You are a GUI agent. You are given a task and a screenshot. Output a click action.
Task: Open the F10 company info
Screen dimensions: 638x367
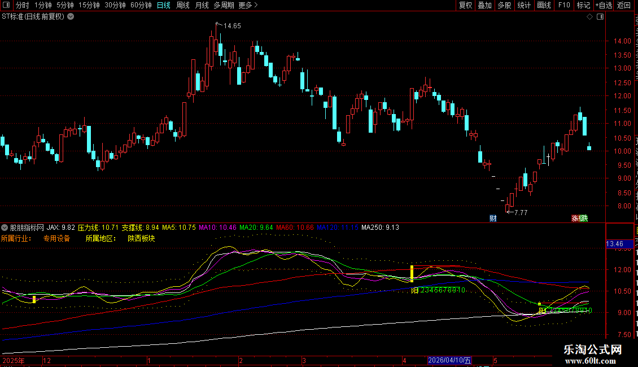click(564, 5)
